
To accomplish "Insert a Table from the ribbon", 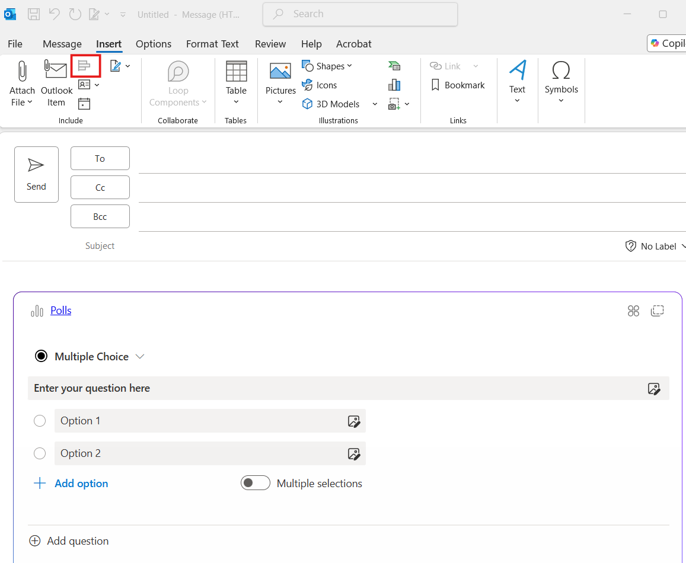I will click(x=236, y=77).
